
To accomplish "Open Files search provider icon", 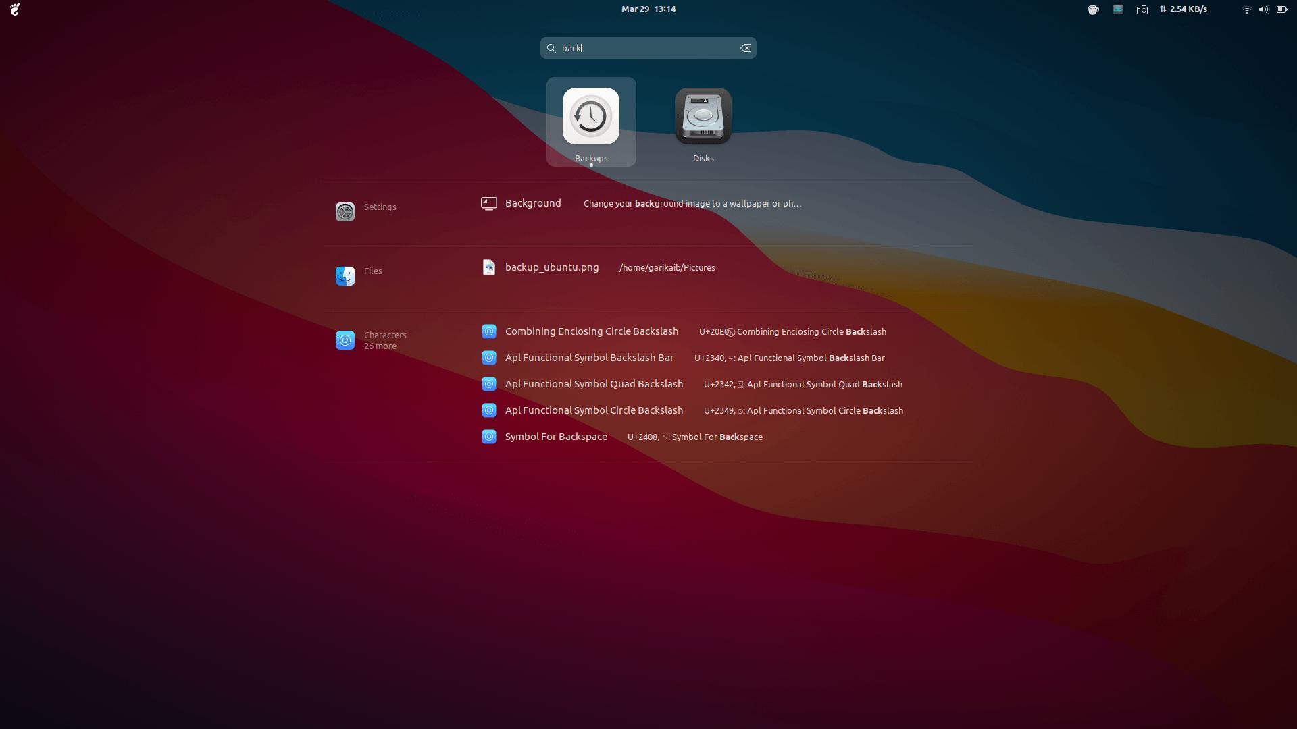I will (345, 276).
